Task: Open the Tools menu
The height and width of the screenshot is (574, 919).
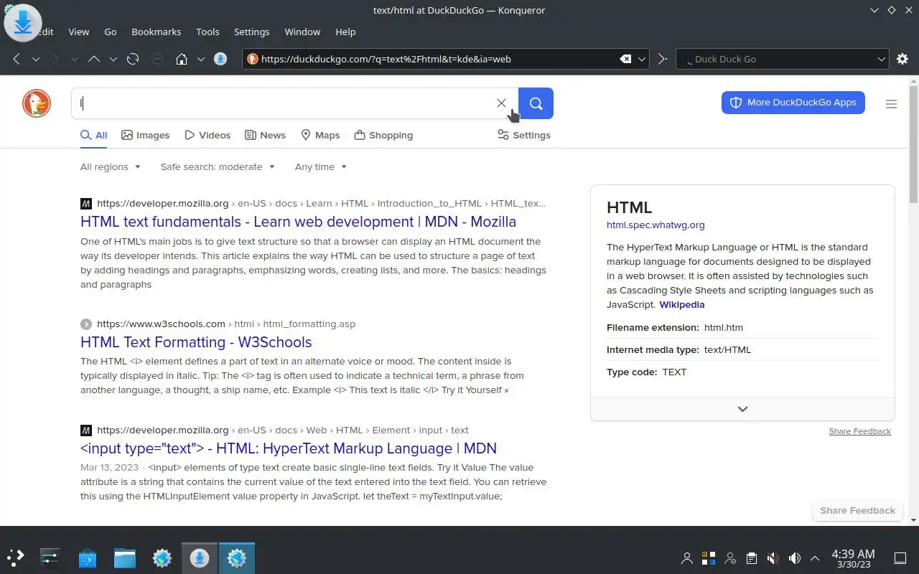Action: [207, 32]
